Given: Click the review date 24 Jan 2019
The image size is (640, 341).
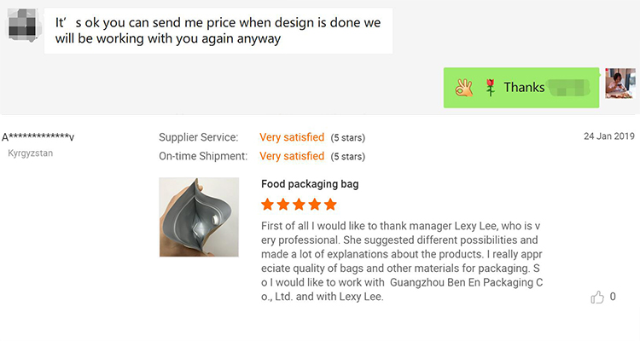Looking at the screenshot, I should coord(609,136).
